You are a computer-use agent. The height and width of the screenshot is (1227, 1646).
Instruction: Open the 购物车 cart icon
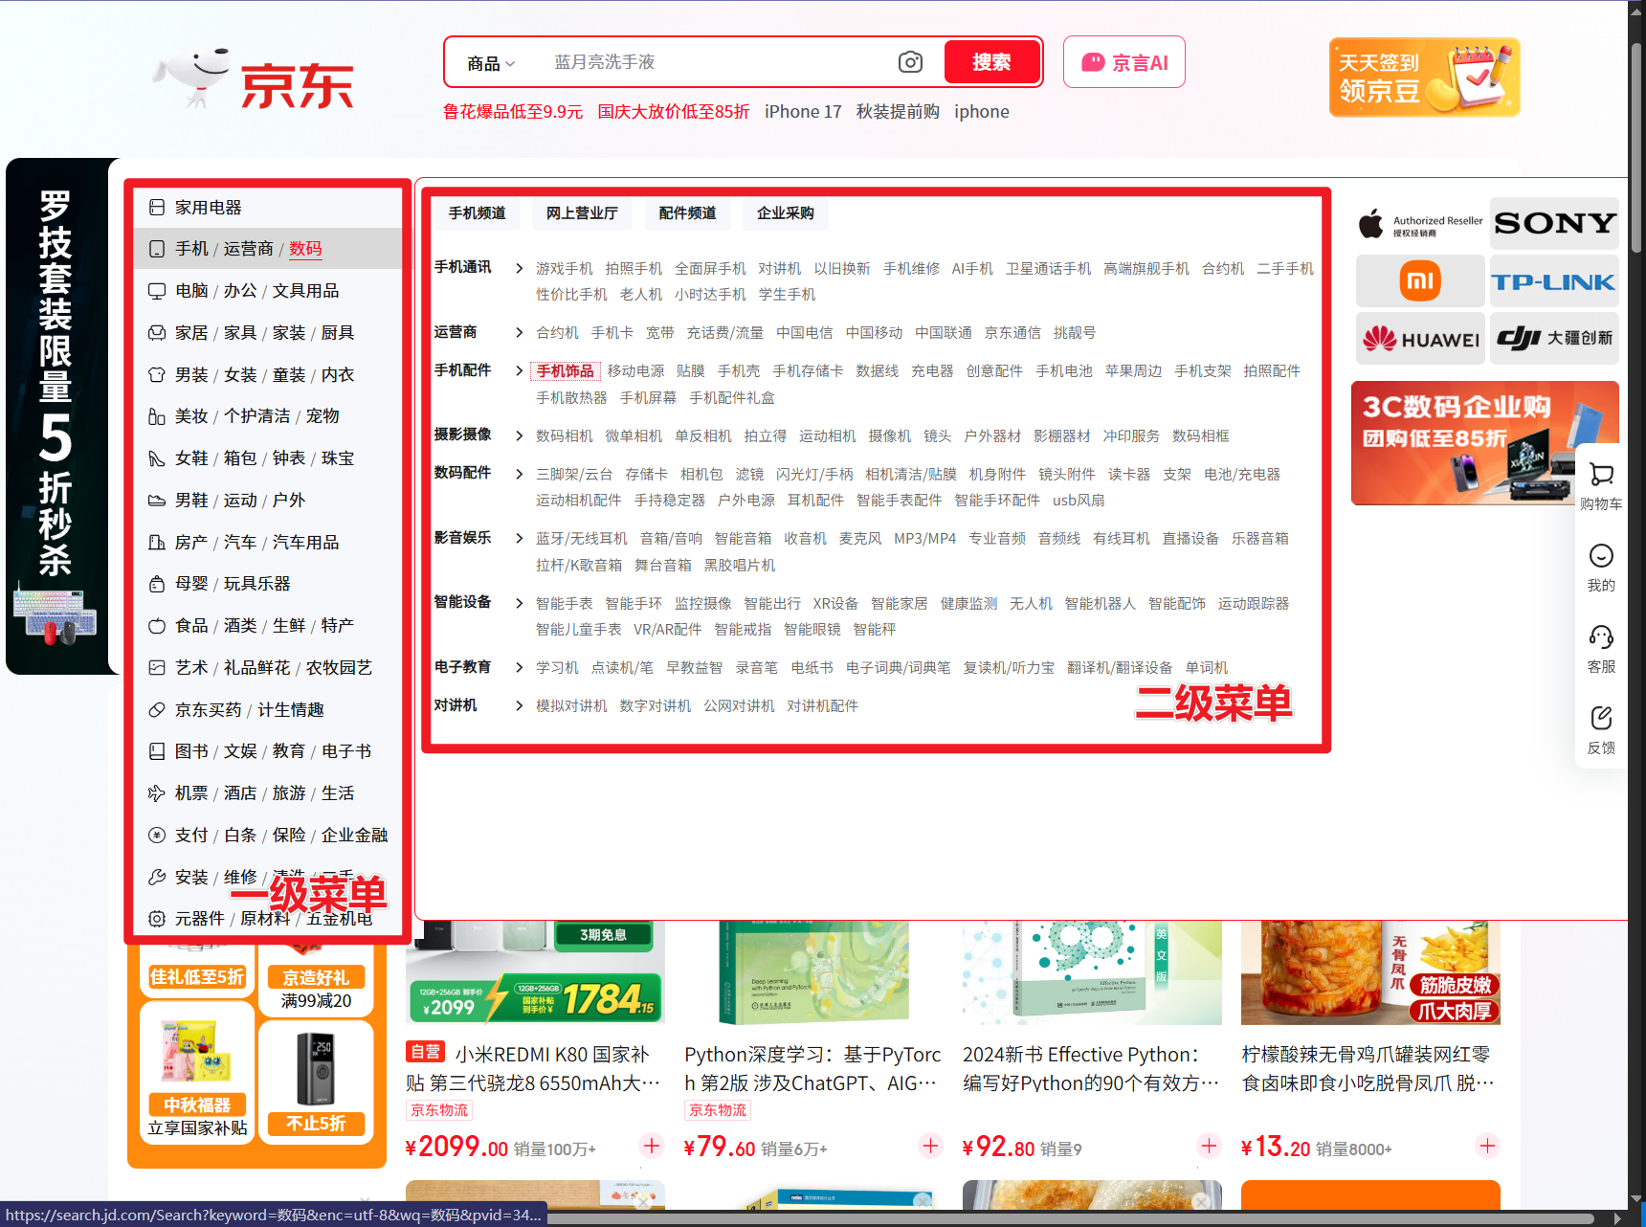pyautogui.click(x=1601, y=486)
